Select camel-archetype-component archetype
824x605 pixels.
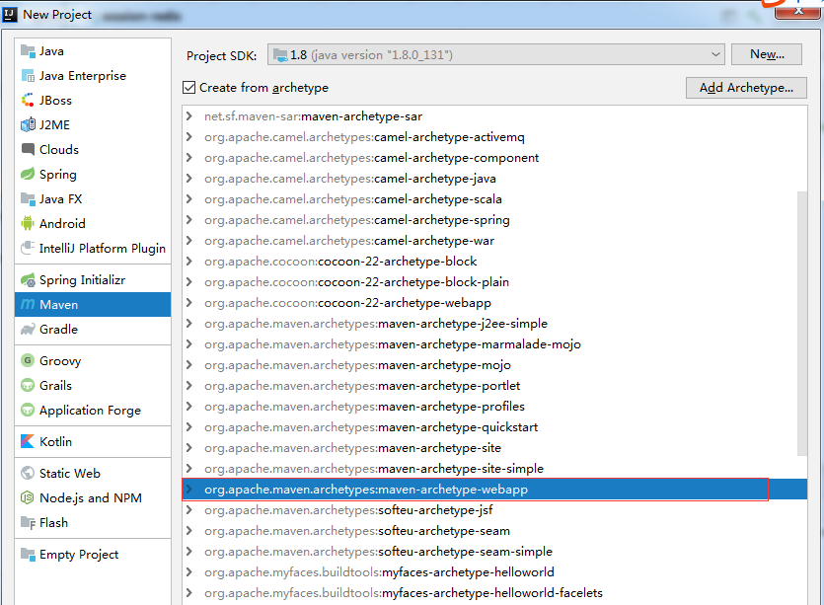[x=494, y=158]
